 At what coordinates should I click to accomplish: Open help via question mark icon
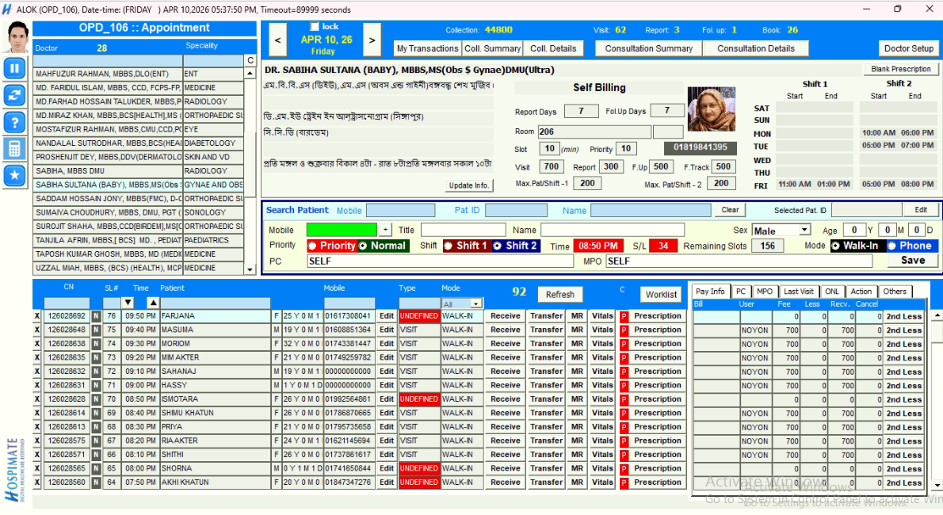(14, 122)
